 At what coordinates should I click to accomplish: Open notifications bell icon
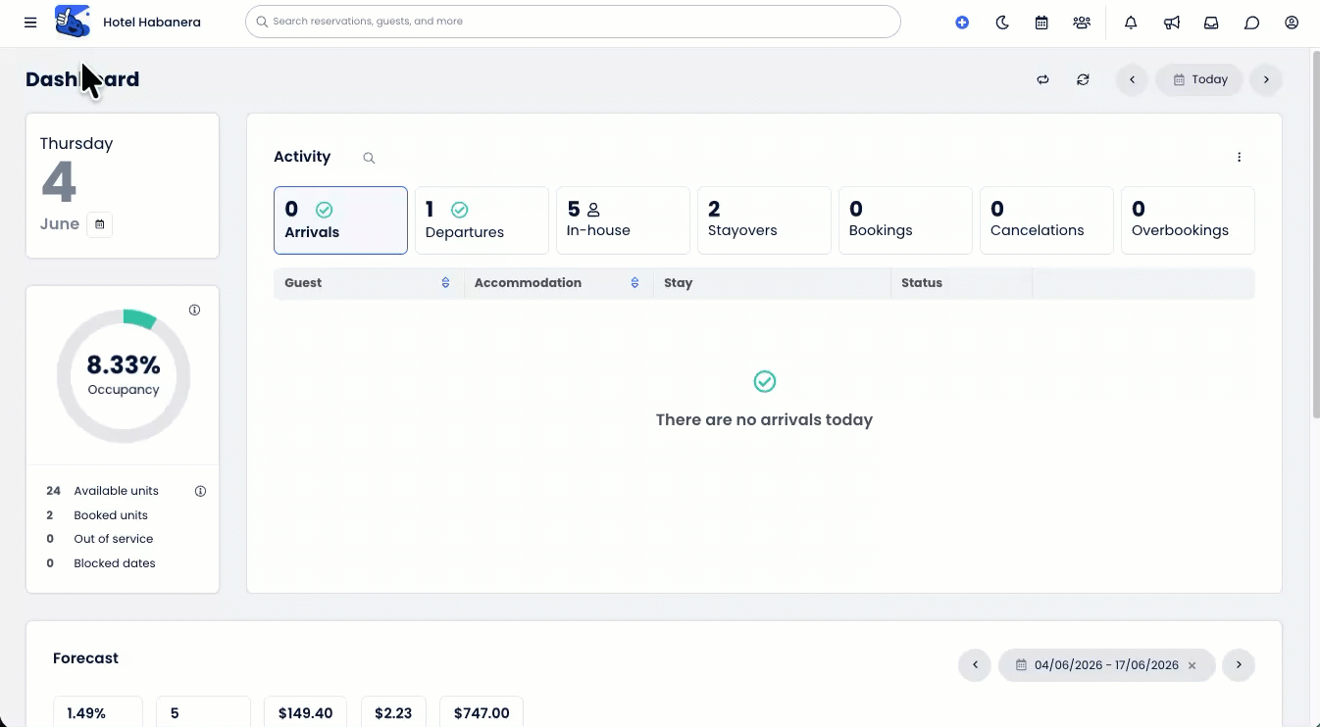coord(1131,22)
